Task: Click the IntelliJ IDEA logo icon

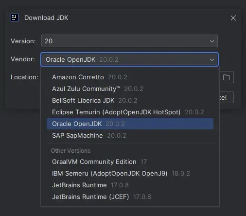Action: 15,18
